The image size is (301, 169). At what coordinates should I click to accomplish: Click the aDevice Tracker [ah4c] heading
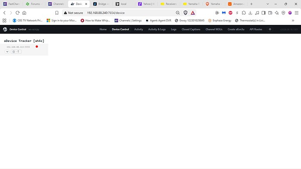pos(24,41)
